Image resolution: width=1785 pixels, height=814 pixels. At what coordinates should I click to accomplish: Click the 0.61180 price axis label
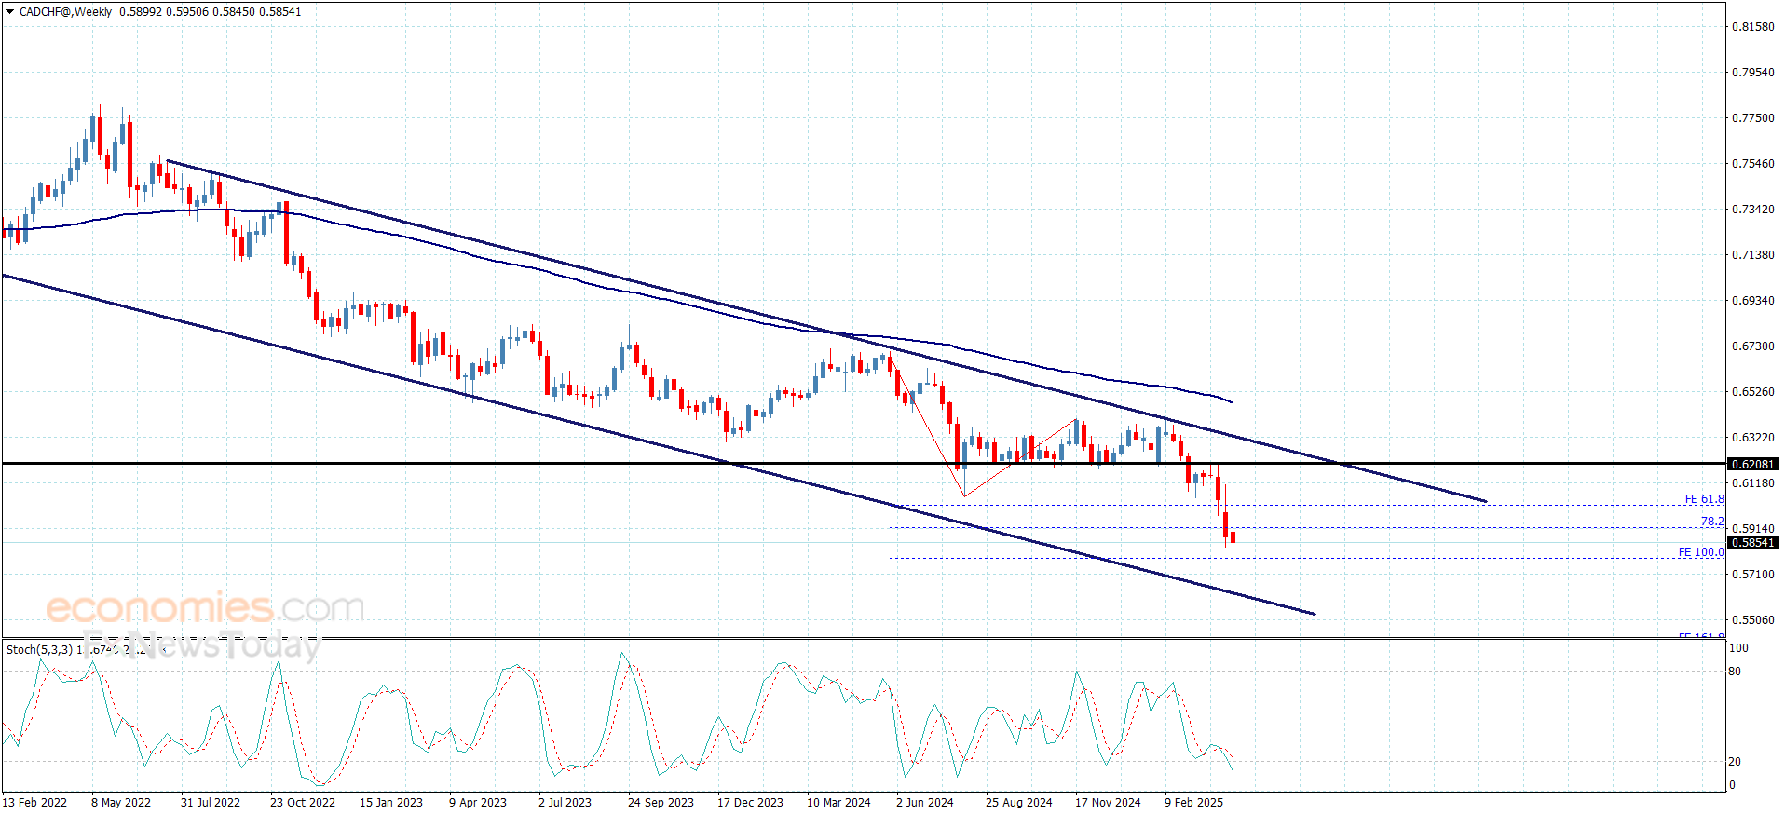(x=1752, y=483)
